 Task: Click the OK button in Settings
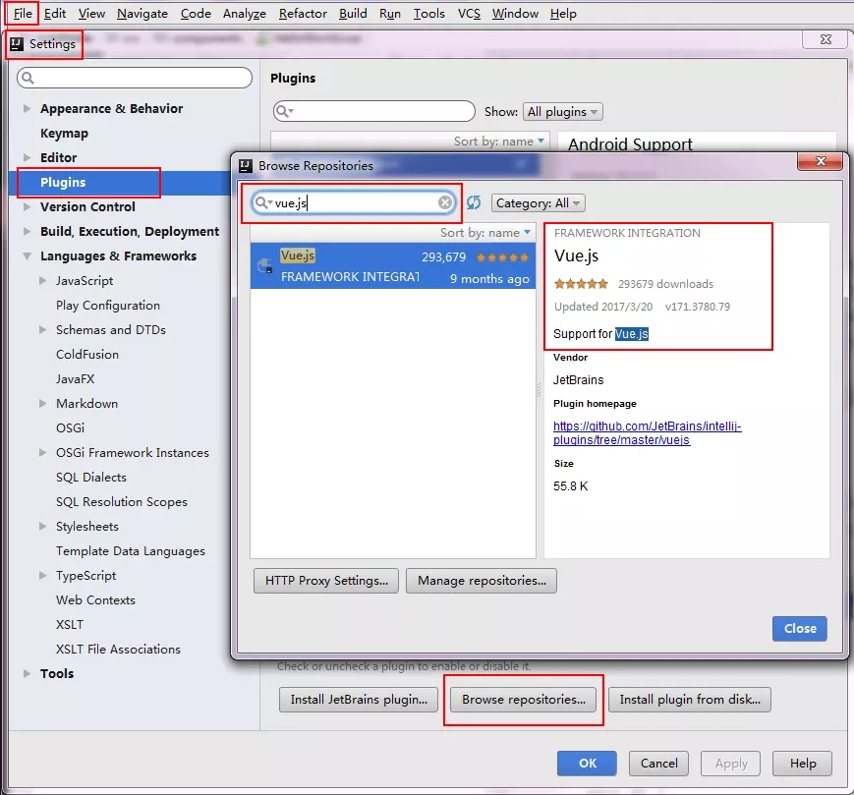587,764
